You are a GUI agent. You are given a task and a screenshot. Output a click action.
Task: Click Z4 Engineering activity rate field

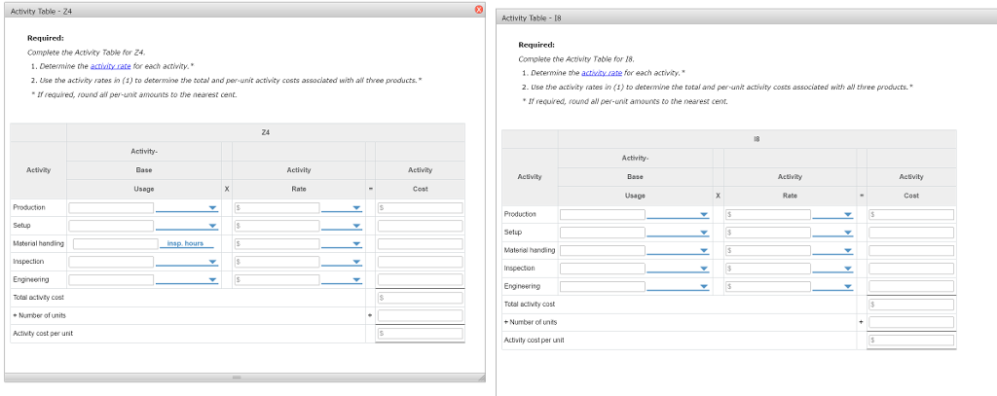click(277, 279)
